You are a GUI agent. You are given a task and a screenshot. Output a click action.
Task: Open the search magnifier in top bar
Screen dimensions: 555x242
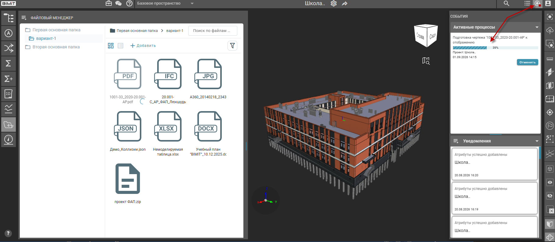[x=506, y=3]
